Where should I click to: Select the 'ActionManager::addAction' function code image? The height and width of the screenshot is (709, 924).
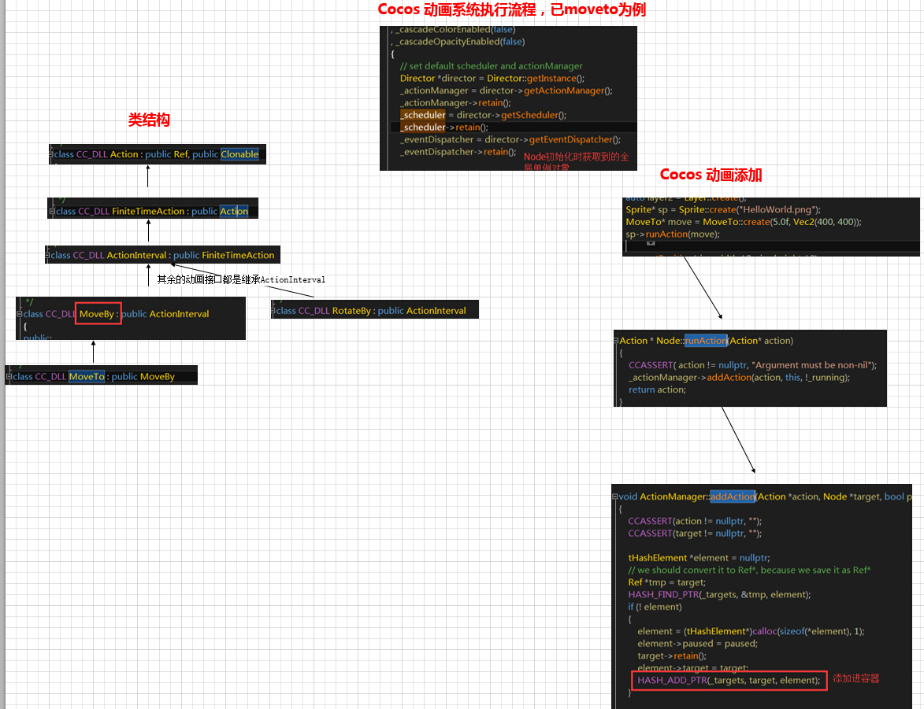762,596
